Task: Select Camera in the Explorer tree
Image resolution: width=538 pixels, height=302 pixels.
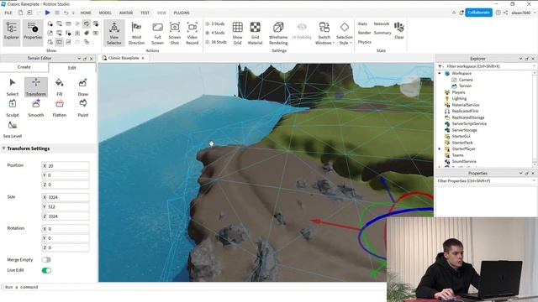Action: [x=465, y=80]
